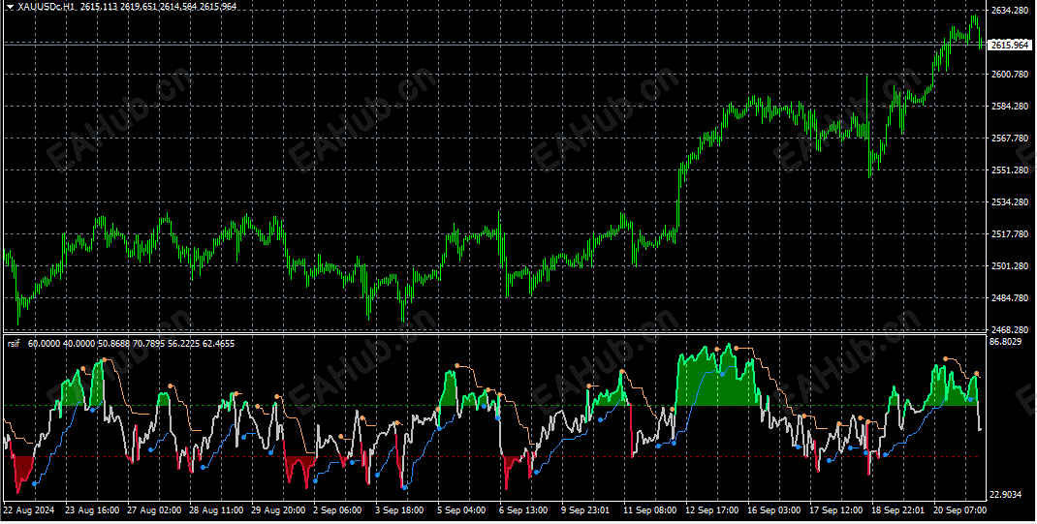This screenshot has width=1037, height=524.
Task: Click the 2534.280 price axis label
Action: tap(1010, 201)
